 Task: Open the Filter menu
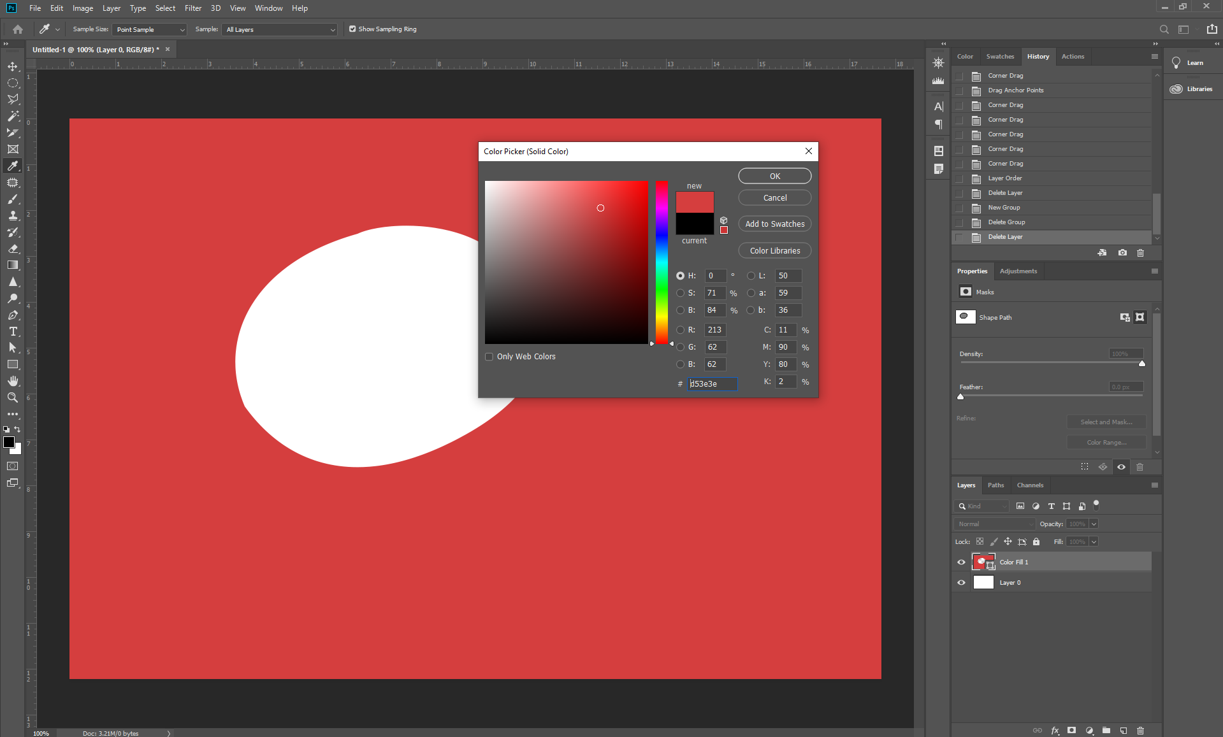pyautogui.click(x=192, y=8)
